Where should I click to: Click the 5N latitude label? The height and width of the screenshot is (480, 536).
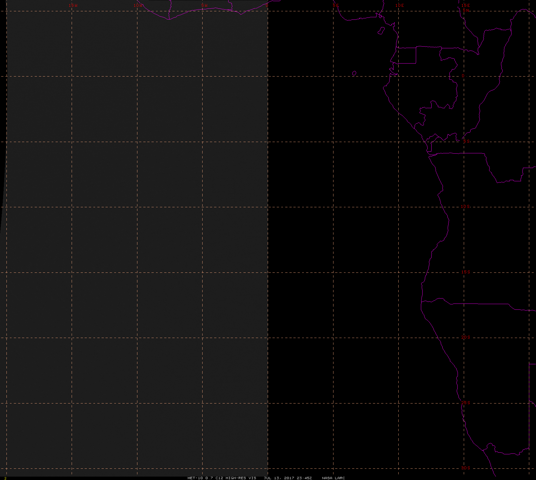point(466,10)
